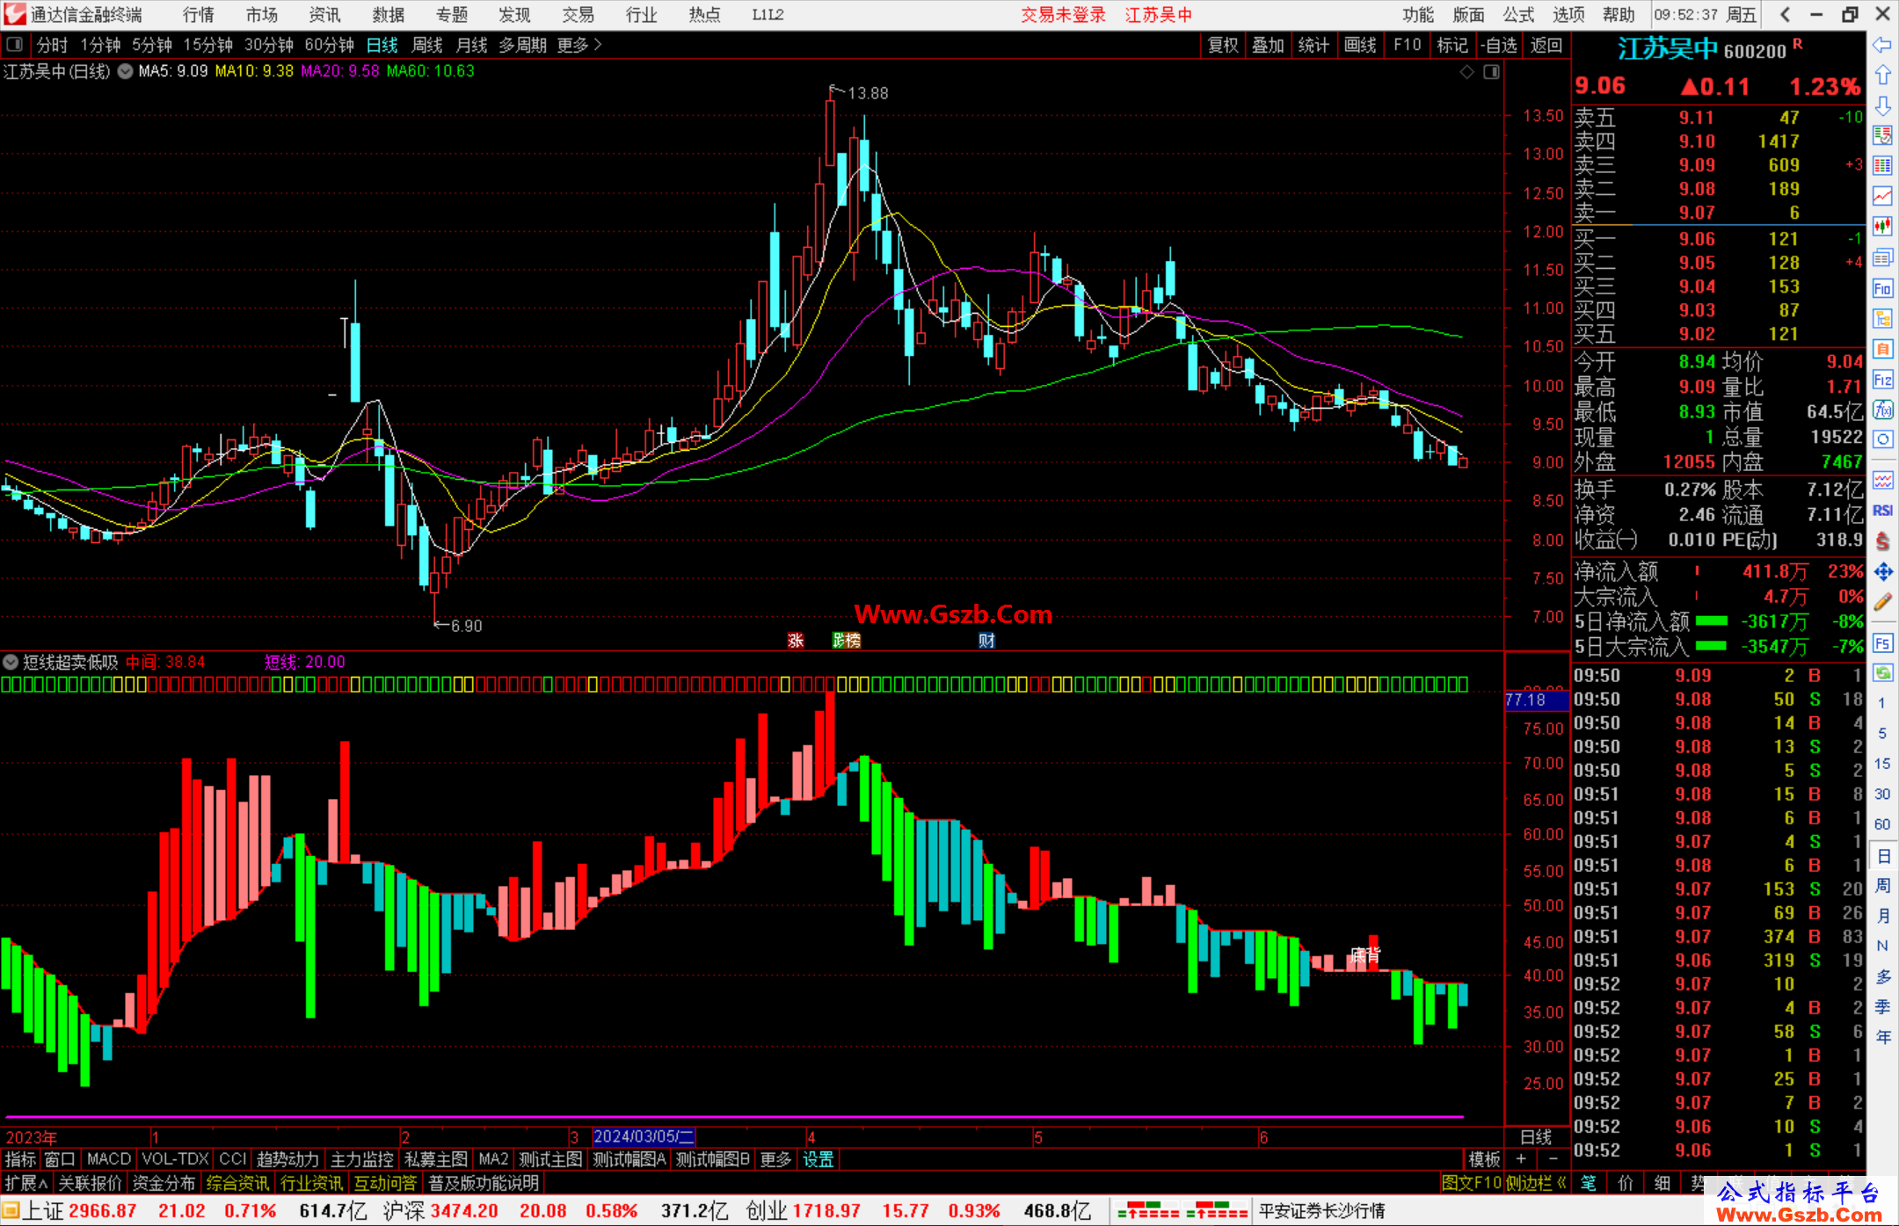
Task: Click the F12 sidebar icon
Action: tap(1882, 380)
